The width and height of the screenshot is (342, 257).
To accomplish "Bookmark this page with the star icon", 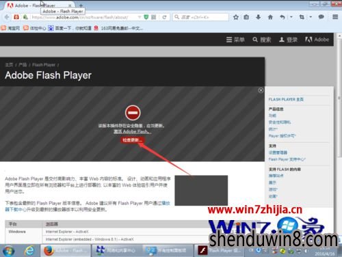I will (236, 17).
